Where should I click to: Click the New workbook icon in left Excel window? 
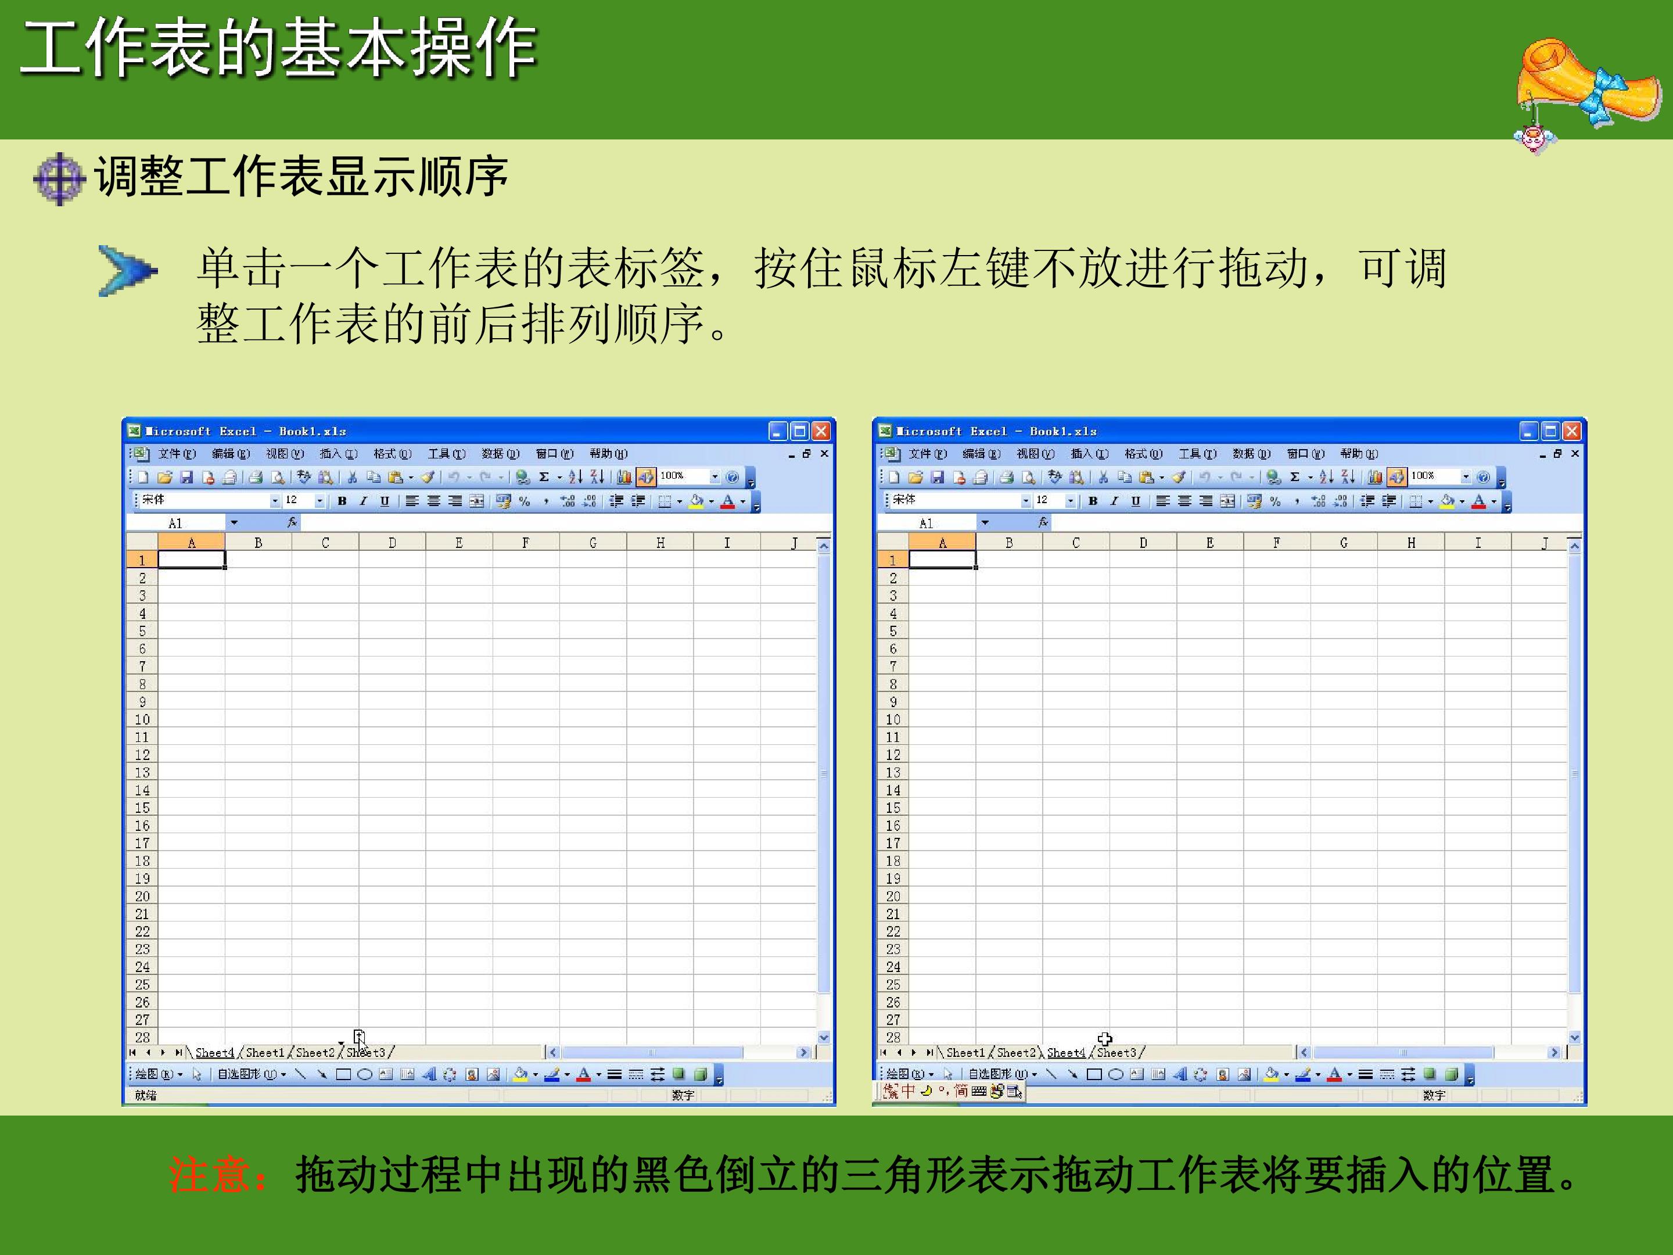(x=143, y=478)
